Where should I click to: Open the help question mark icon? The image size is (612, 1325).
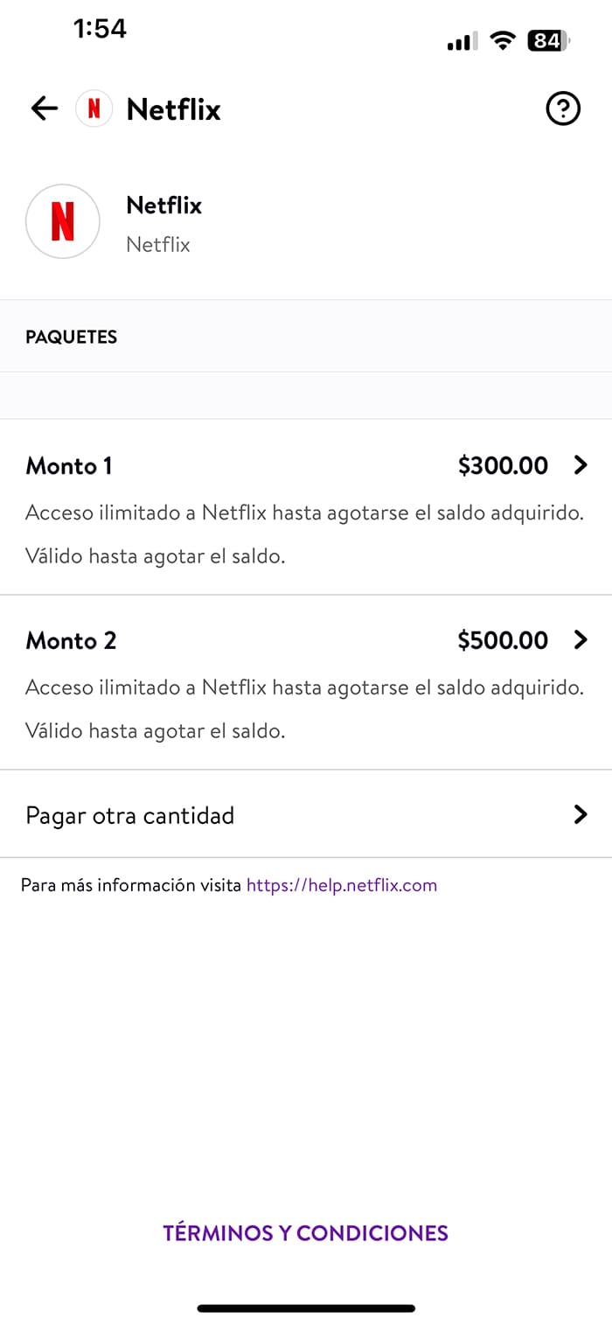tap(562, 109)
